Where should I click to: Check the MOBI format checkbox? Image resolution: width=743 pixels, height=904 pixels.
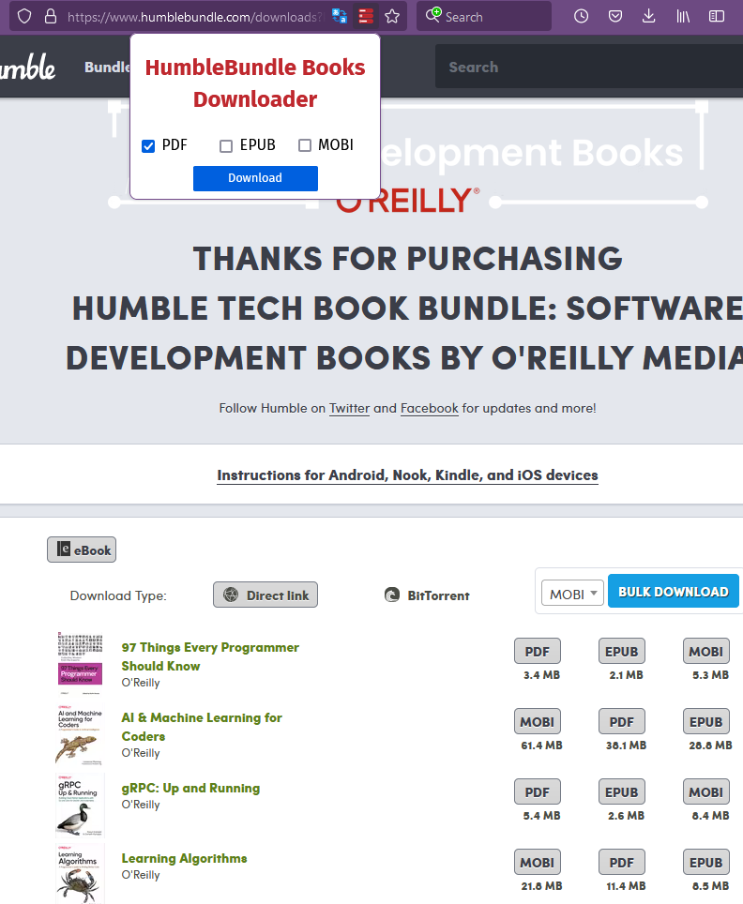coord(305,146)
